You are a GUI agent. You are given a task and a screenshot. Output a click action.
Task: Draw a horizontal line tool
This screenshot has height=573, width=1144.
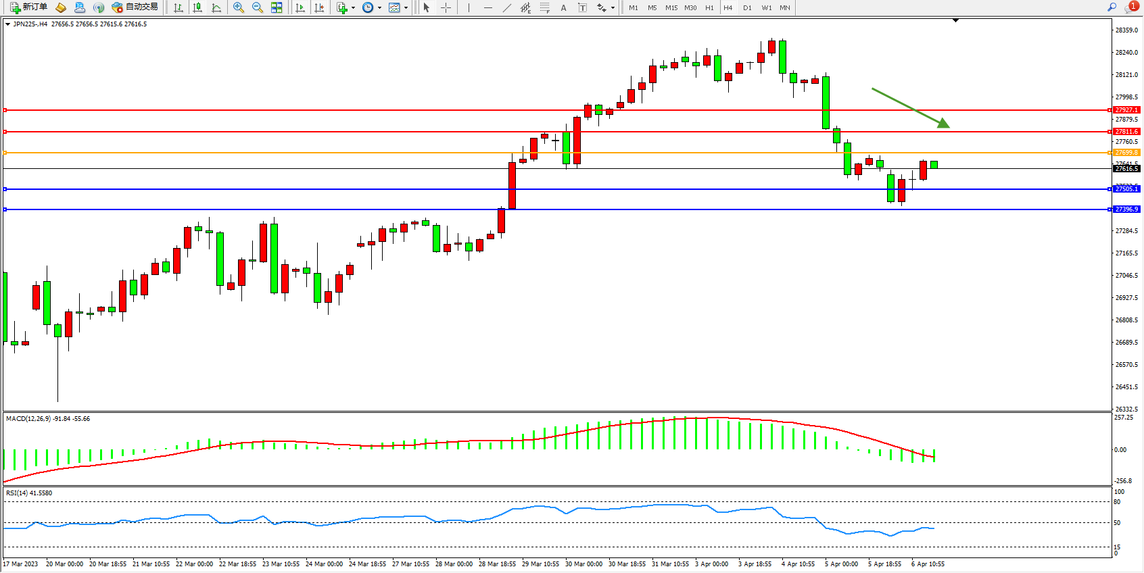click(487, 7)
